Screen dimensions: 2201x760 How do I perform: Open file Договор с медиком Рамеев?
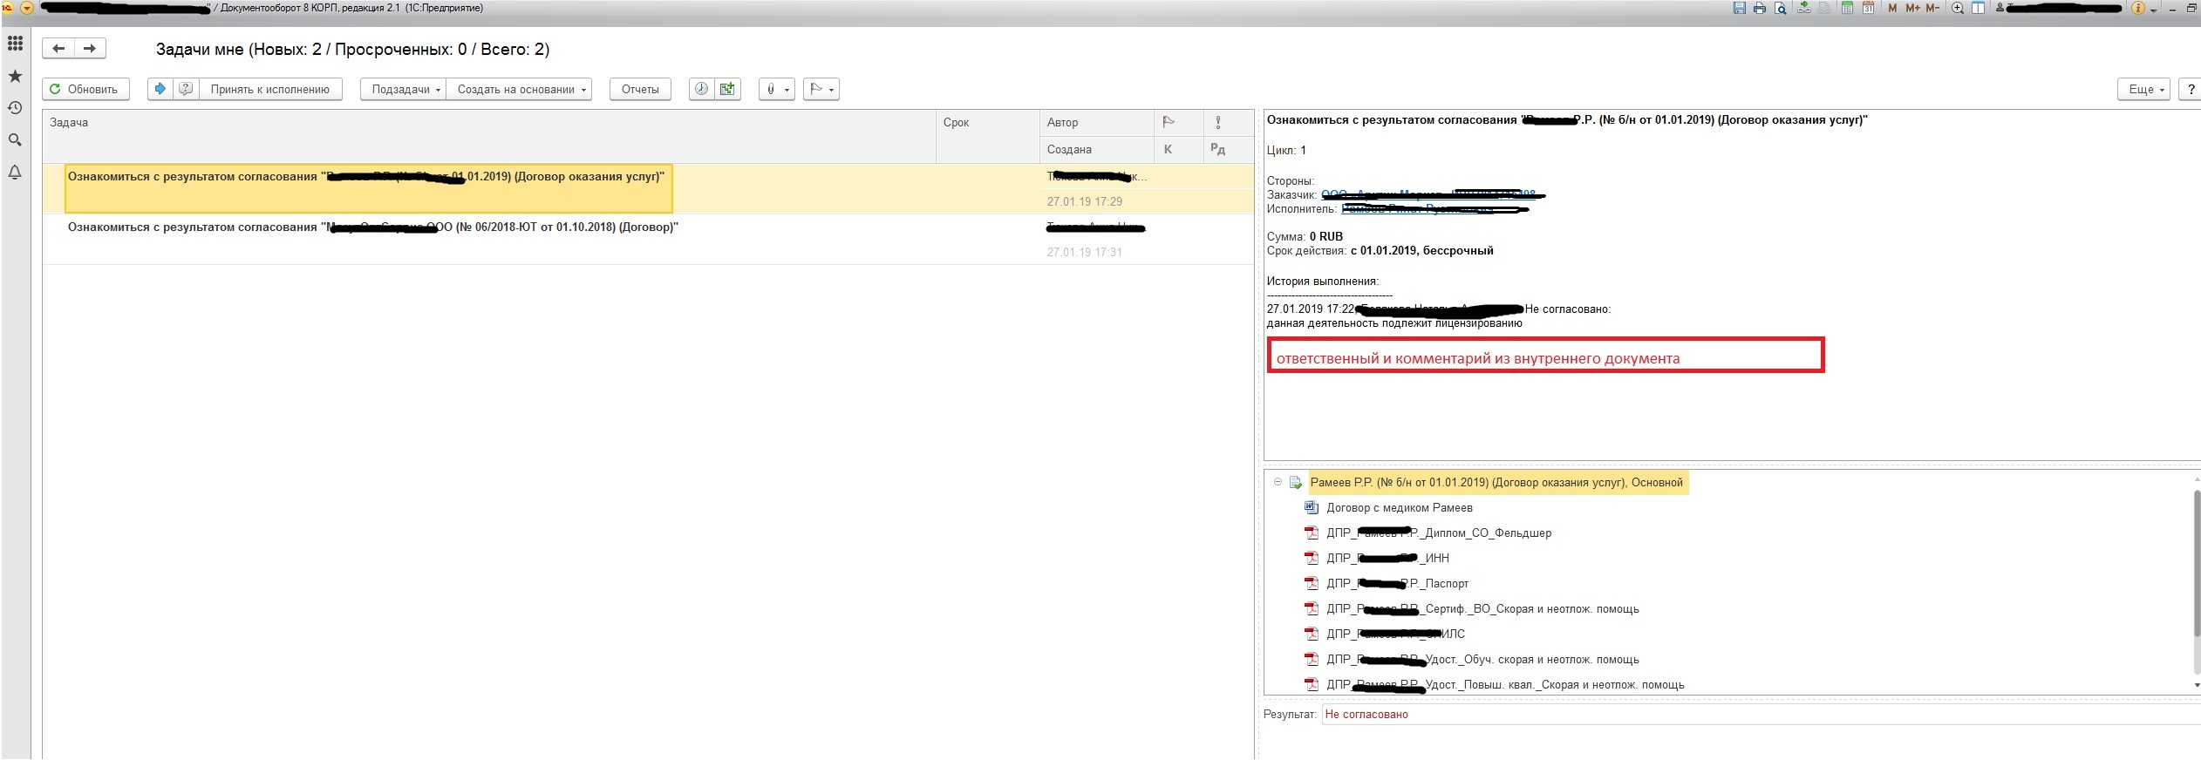1399,507
